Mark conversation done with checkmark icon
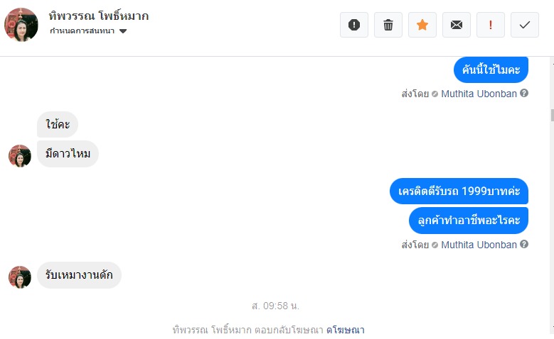The width and height of the screenshot is (554, 339). click(525, 25)
